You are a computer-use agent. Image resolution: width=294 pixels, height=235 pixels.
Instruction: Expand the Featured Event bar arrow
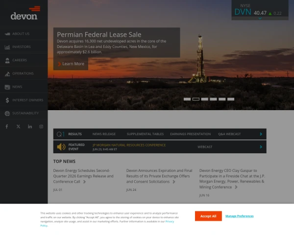261,147
